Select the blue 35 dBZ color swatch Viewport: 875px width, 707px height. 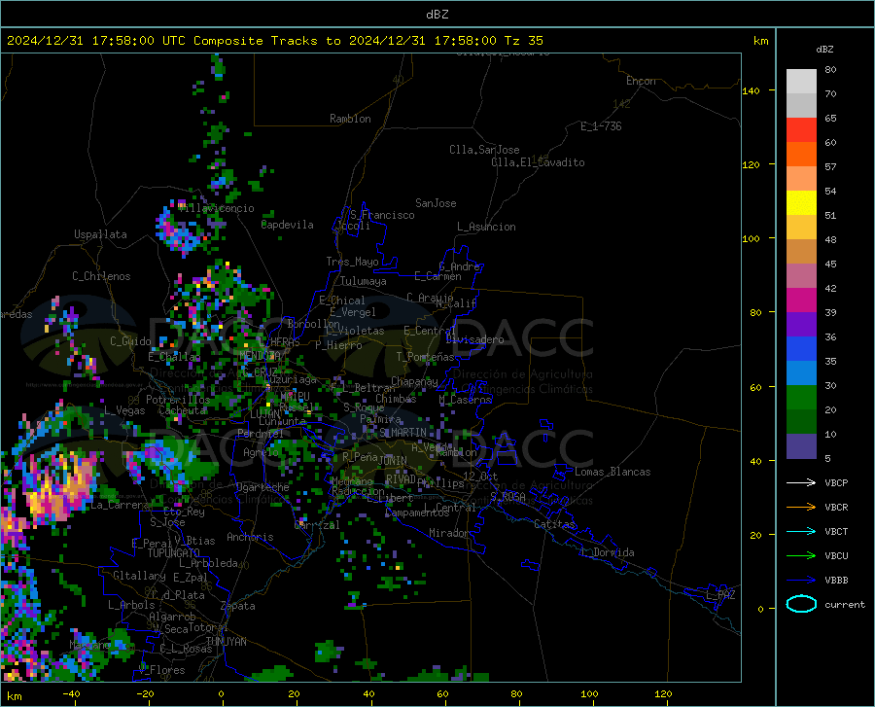click(x=801, y=349)
